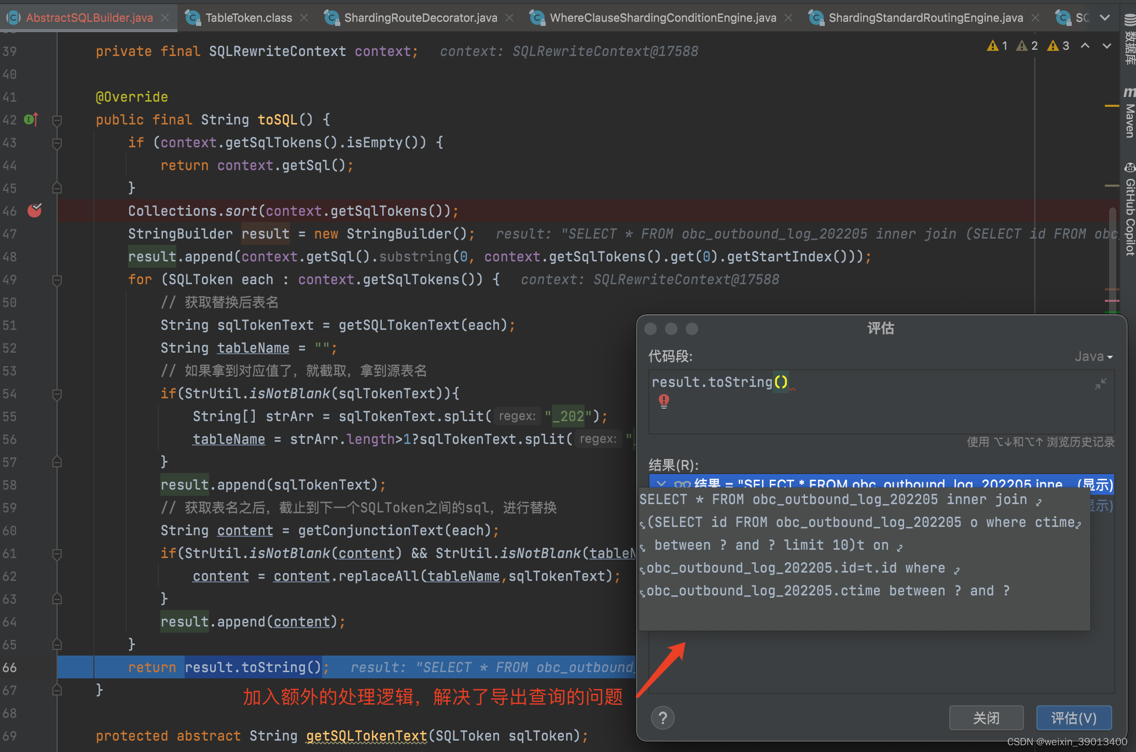Open the Maven tool window
1136x752 pixels.
pyautogui.click(x=1129, y=112)
